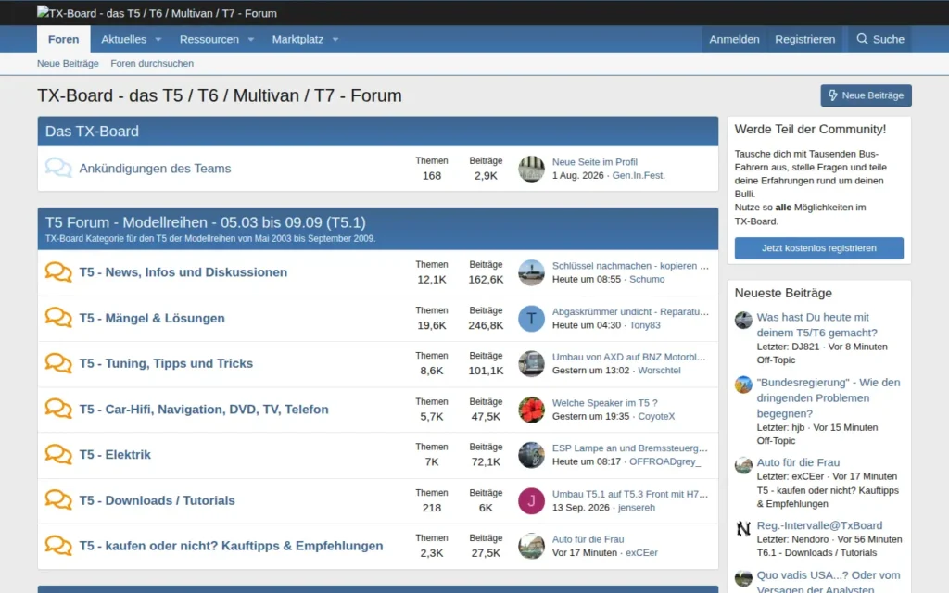Switch to the Foren tab
The image size is (949, 593).
[x=64, y=39]
